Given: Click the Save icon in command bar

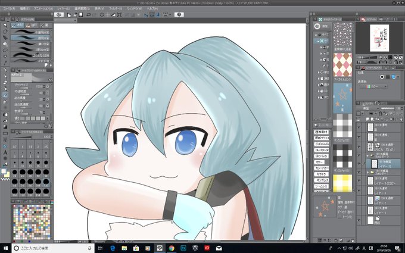Looking at the screenshot, I should [x=81, y=15].
